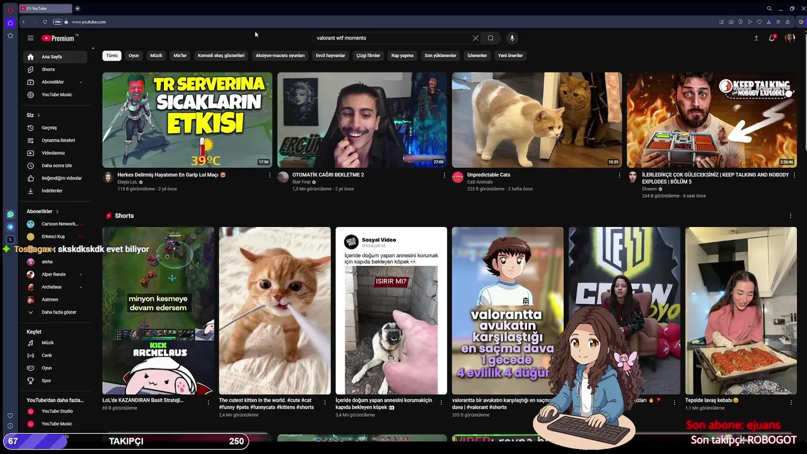Open Tepside lavaş kebabı short

point(741,311)
